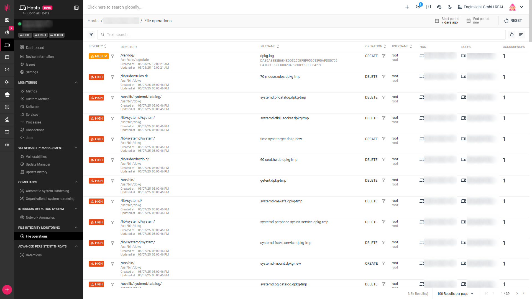Refresh the file operations list
The image size is (532, 299).
tap(512, 35)
